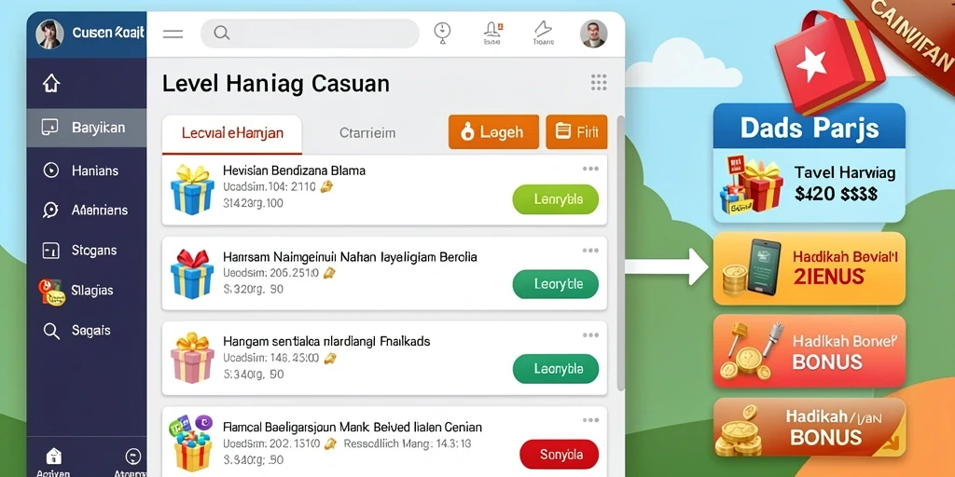Viewport: 955px width, 477px height.
Task: Switch to Lecvial eHamjan tab
Action: pos(232,134)
